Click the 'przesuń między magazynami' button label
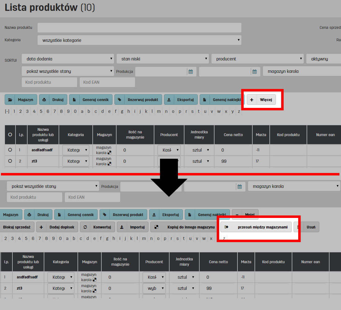The height and width of the screenshot is (310, 341). click(262, 227)
